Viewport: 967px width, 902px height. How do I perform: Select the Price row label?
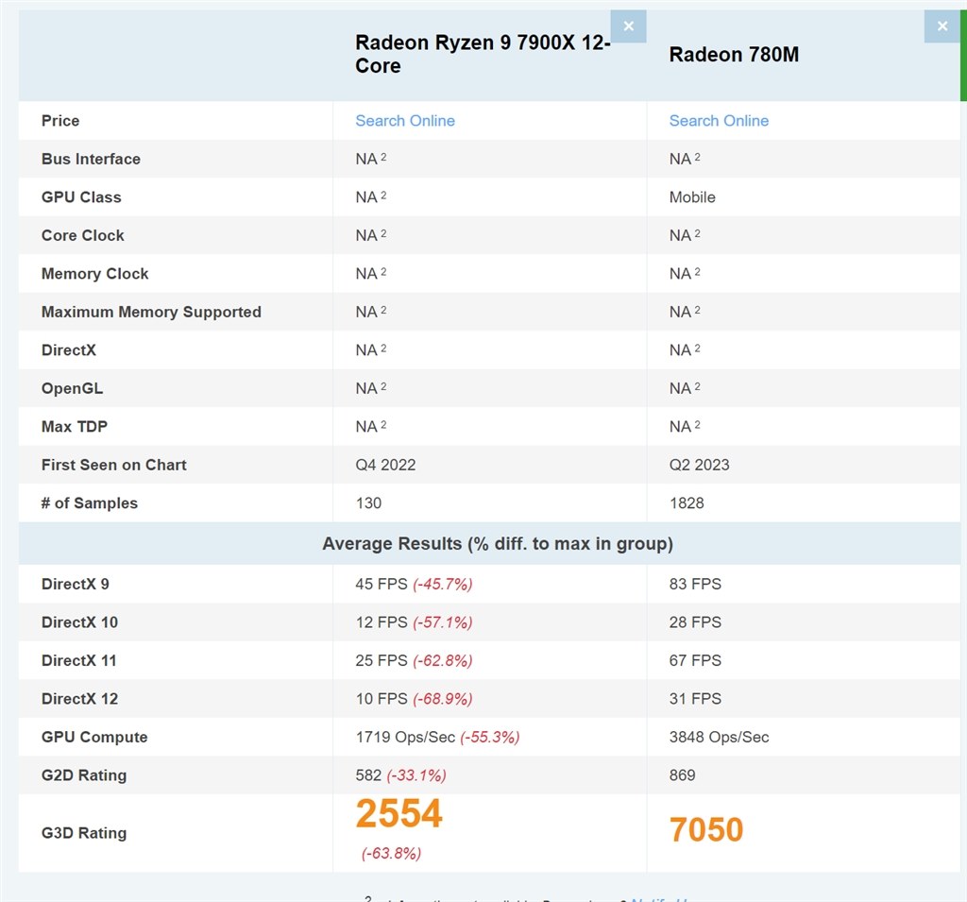pyautogui.click(x=60, y=121)
